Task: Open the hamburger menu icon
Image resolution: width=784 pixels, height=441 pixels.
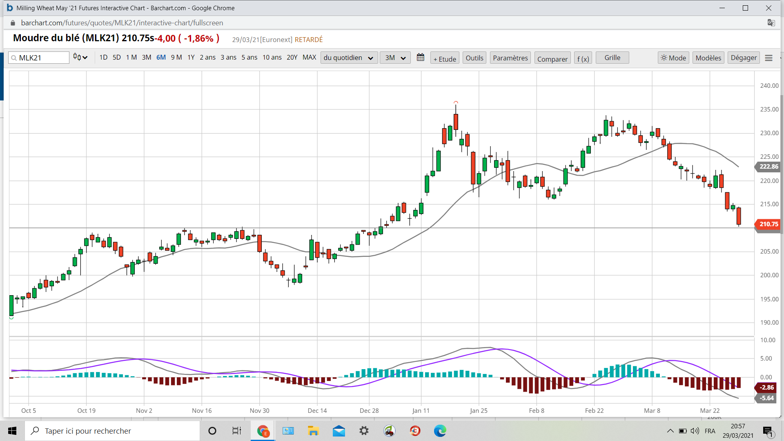Action: click(768, 58)
